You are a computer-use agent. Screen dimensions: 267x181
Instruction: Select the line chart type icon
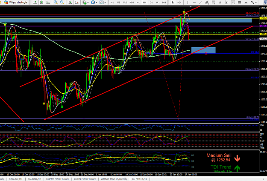[x=48, y=3]
